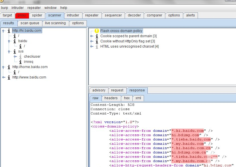Open the burp menu

(x=5, y=8)
